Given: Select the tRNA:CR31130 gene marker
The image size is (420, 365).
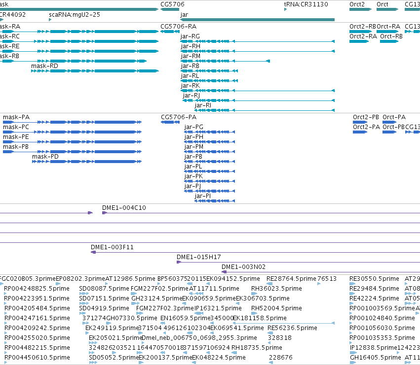Looking at the screenshot, I should [x=286, y=9].
